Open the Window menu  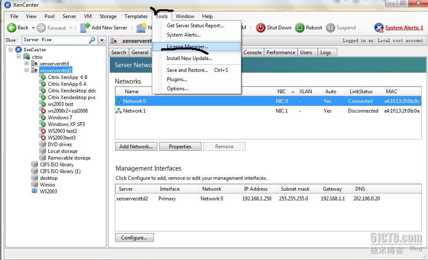[x=185, y=16]
